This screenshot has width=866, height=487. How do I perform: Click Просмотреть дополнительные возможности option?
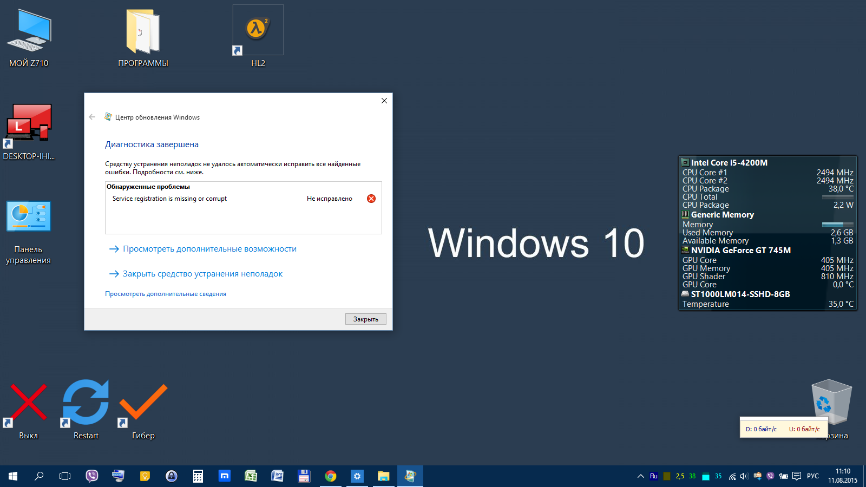pos(209,249)
